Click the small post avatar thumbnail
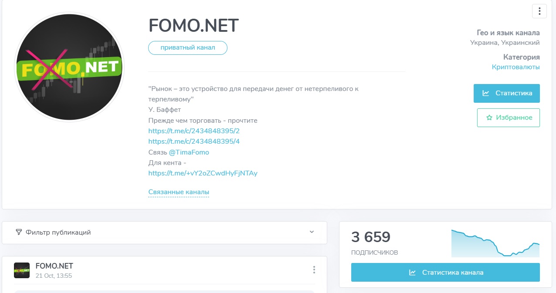The height and width of the screenshot is (293, 556). [21, 269]
